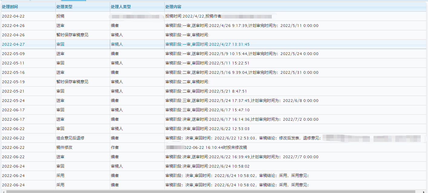Select the 组合意见后退修 type cell
Screen dimensions: 428x193
(70, 138)
